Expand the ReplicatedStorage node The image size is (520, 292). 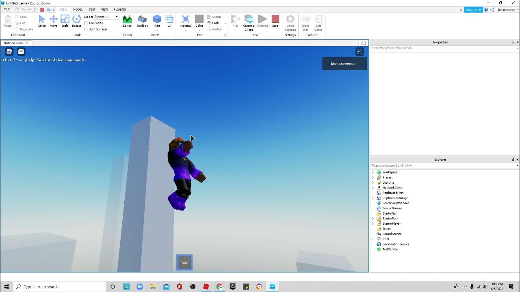tap(373, 198)
